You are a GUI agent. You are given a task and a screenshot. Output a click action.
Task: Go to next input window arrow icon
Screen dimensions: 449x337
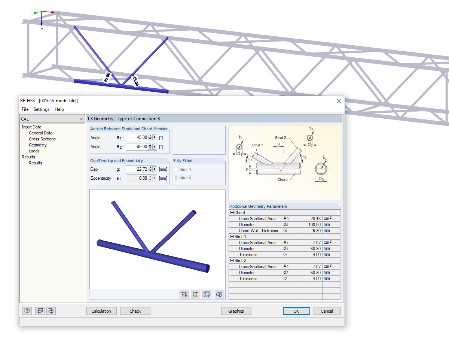coord(51,311)
